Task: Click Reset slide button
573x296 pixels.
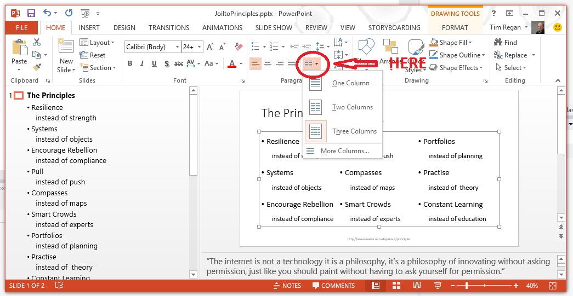Action: [x=93, y=55]
